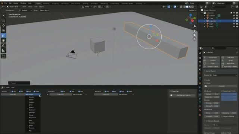Image resolution: width=239 pixels, height=134 pixels.
Task: Select the active Scale tool
Action: [3, 36]
